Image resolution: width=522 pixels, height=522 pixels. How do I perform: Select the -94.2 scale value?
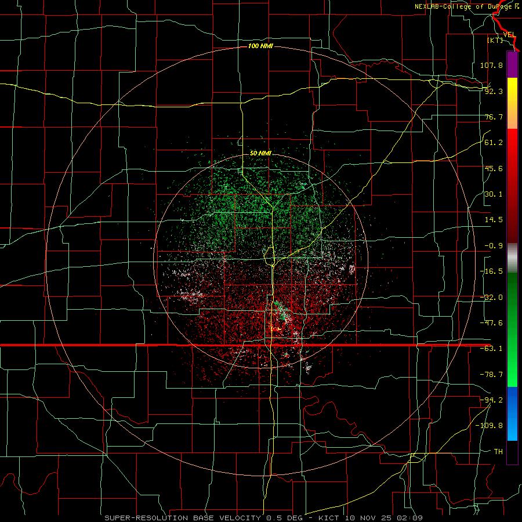coord(491,400)
